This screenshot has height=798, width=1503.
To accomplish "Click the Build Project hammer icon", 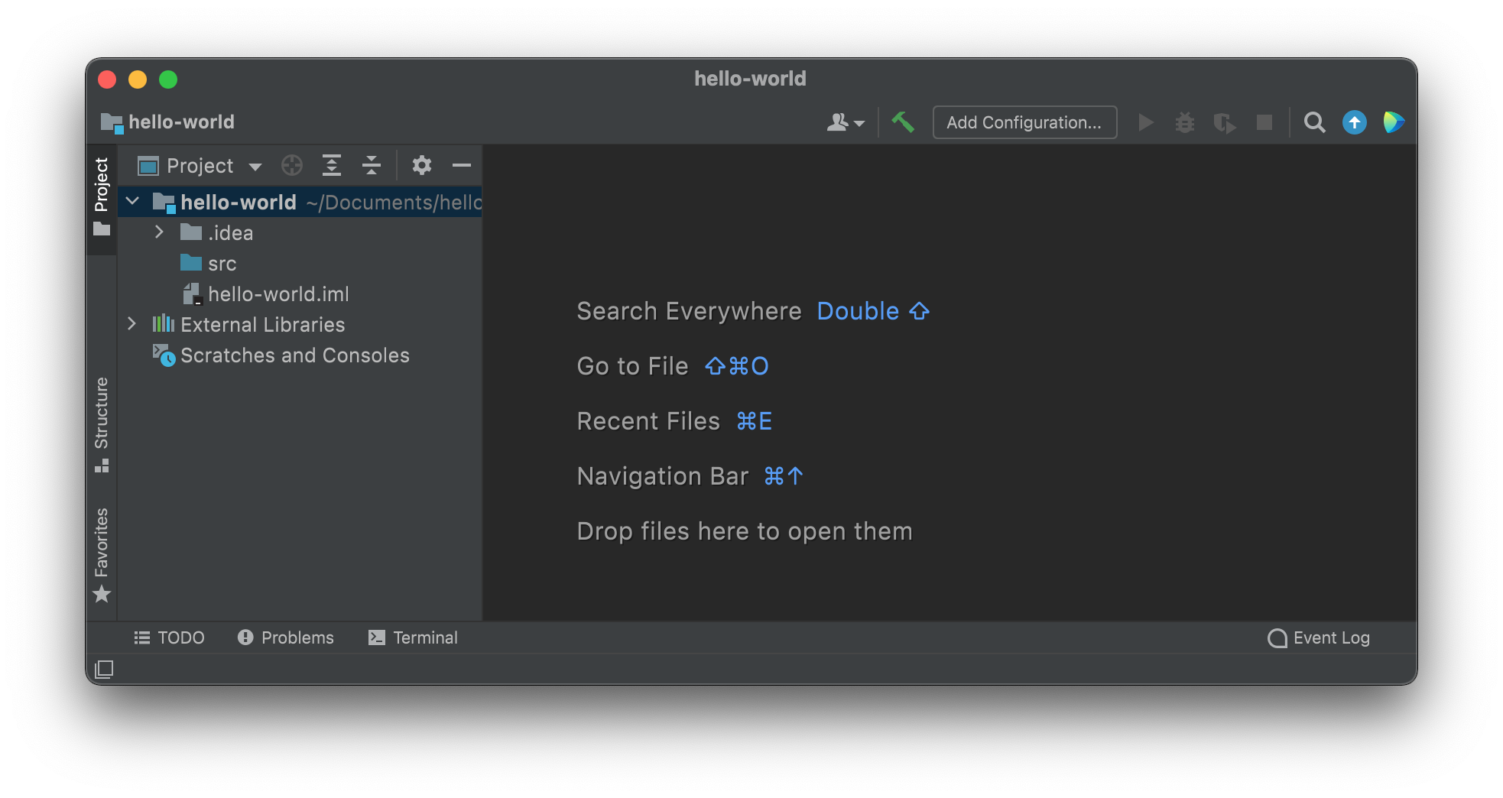I will coord(903,122).
